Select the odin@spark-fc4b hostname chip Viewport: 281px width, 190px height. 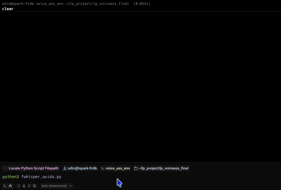tap(82, 168)
